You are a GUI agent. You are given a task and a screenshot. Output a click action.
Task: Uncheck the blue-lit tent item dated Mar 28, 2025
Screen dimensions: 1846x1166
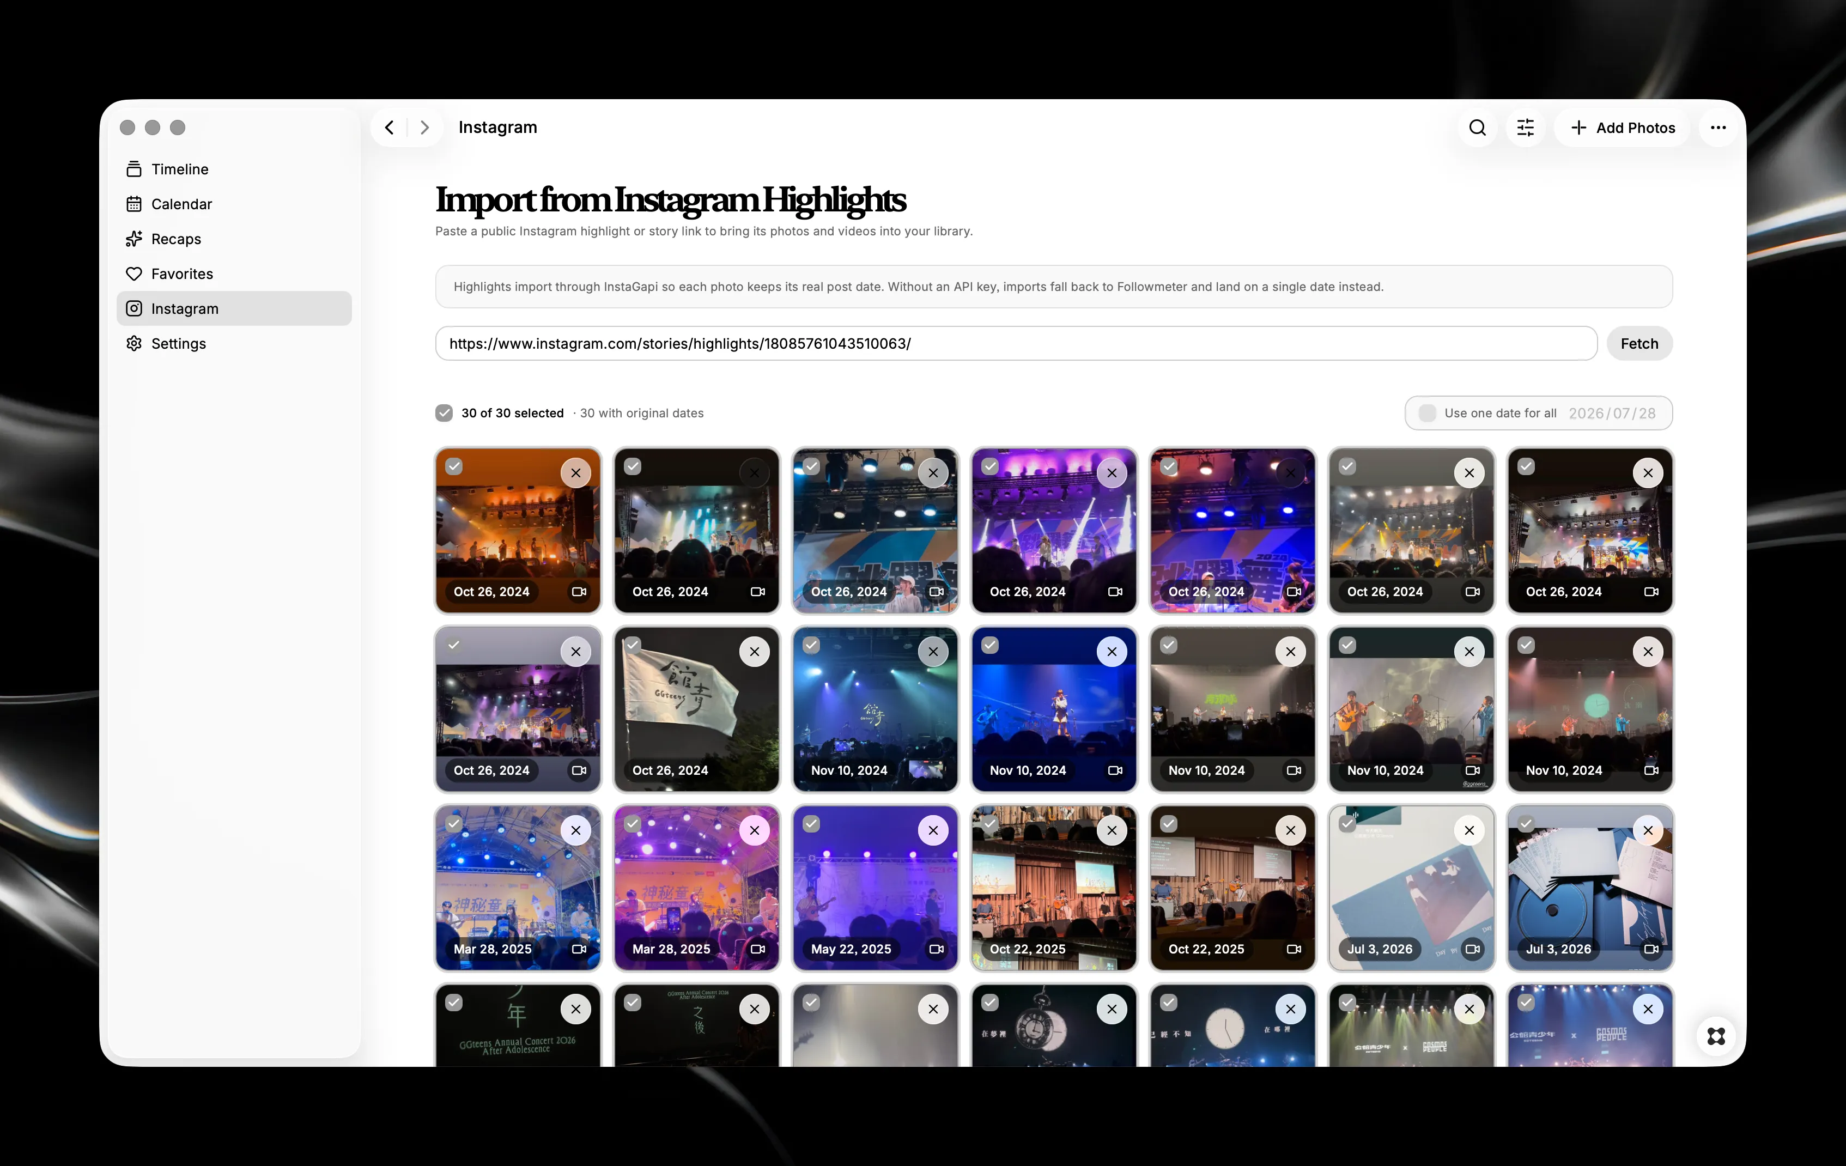coord(454,824)
